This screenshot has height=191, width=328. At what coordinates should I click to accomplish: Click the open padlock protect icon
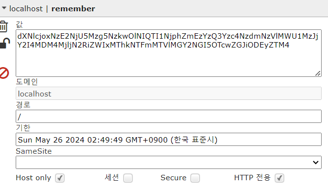(x=4, y=43)
